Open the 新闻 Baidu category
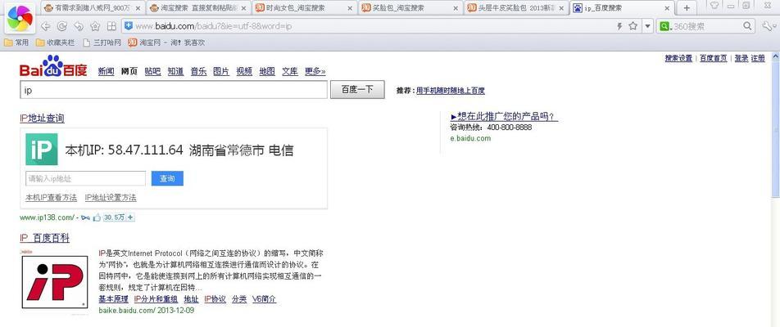 pyautogui.click(x=106, y=71)
